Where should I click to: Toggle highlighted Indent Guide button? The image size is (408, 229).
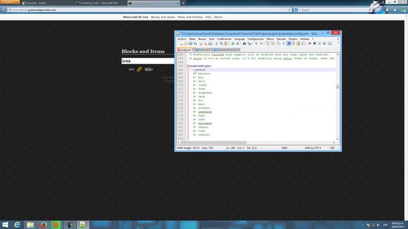[289, 44]
